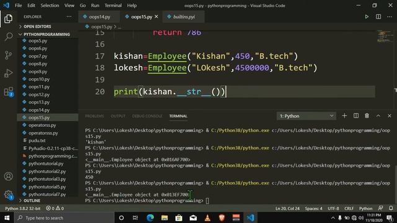
Task: Switch to the Debug Console tab
Action: (x=147, y=116)
